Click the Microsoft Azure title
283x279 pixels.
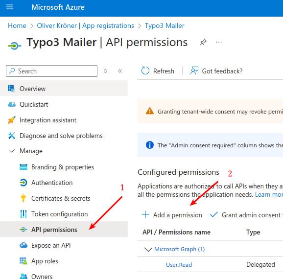58,7
